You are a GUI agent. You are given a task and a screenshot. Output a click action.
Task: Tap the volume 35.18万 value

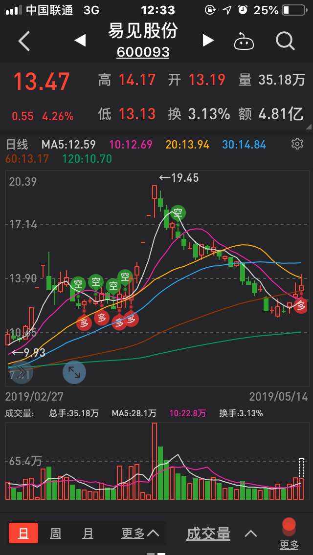[281, 80]
